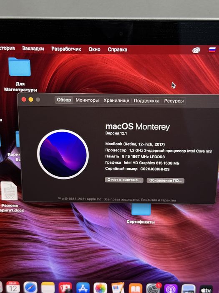Click the Creative Cloud menu bar icon
Screen dimensions: 219x293
pos(196,50)
